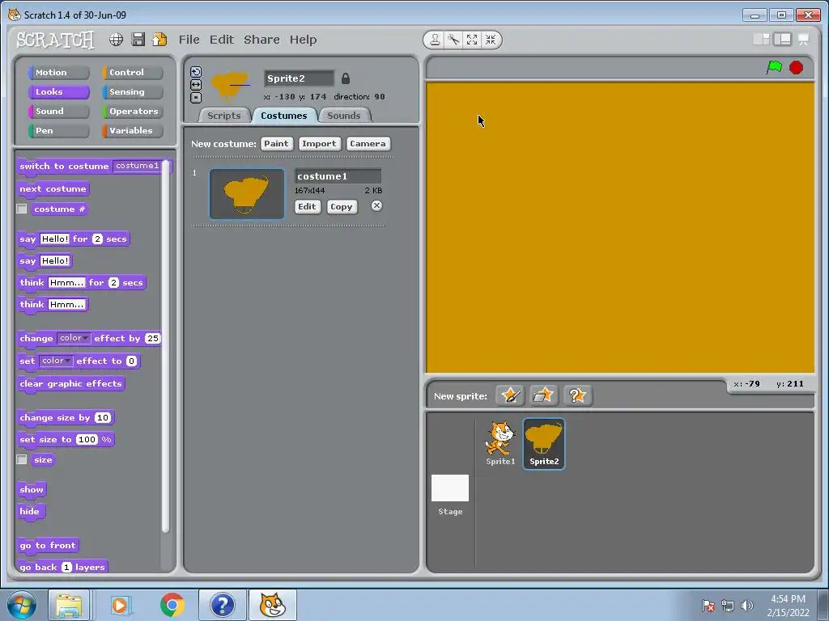Set rotation style to can rotate
829x621 pixels.
(x=196, y=72)
